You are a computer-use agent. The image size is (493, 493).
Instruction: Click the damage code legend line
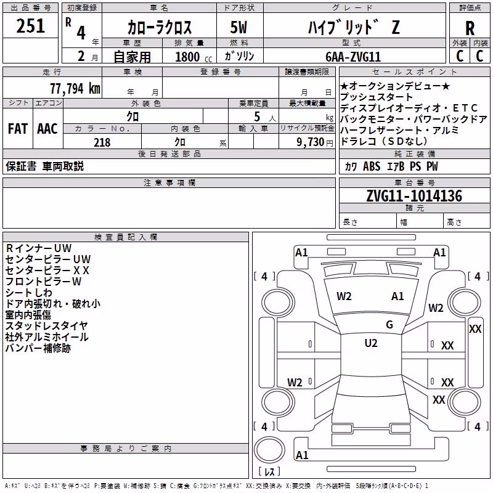tap(217, 486)
